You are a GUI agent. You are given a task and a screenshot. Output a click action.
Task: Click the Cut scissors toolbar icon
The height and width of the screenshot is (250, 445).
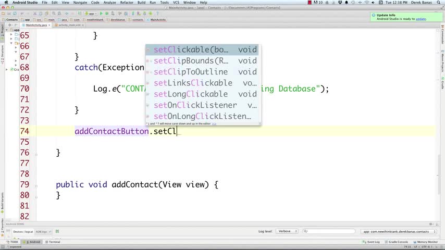(x=35, y=14)
